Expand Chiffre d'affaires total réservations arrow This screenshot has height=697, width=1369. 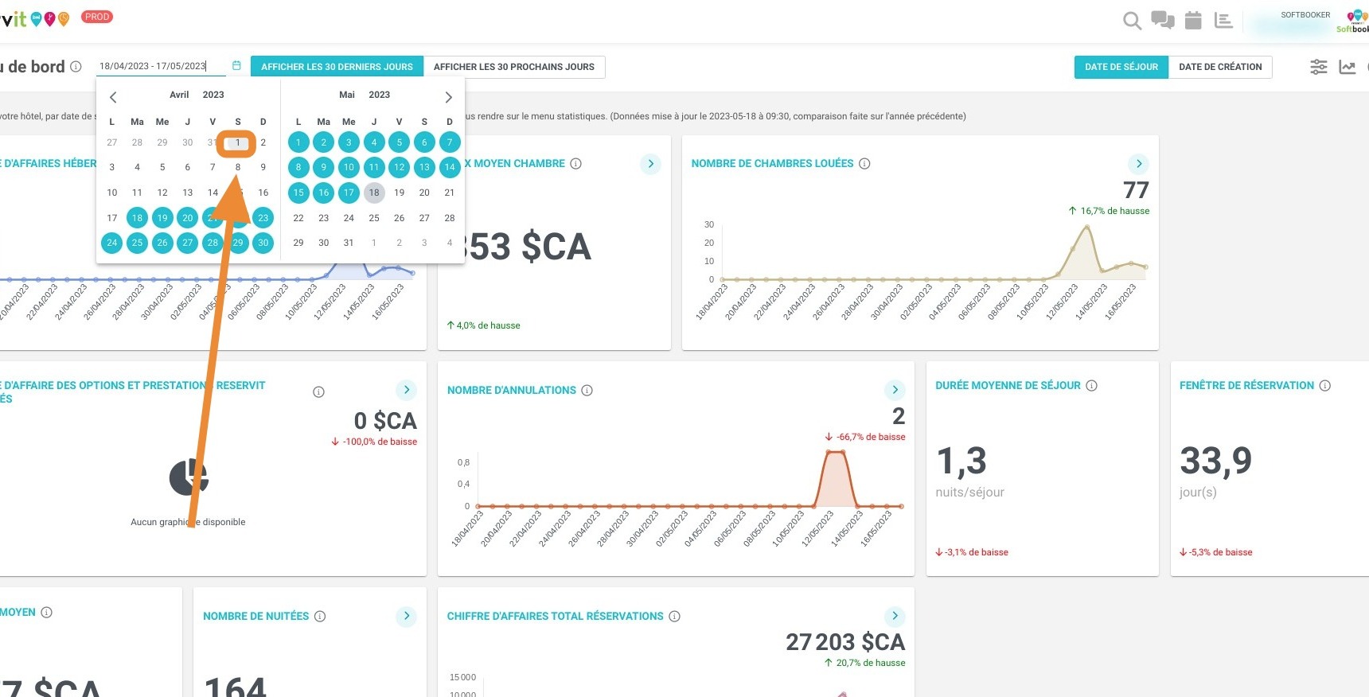click(895, 616)
